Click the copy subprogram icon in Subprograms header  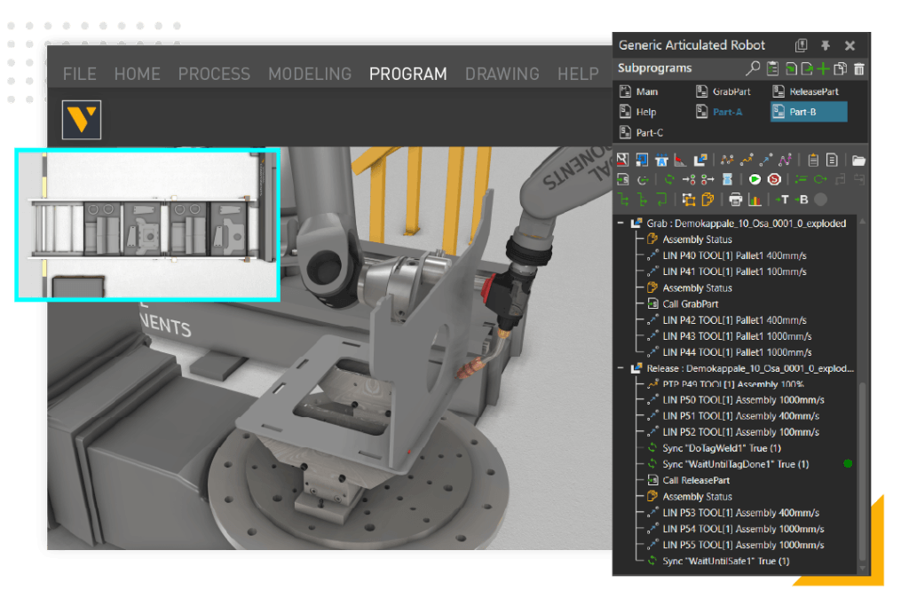click(840, 69)
